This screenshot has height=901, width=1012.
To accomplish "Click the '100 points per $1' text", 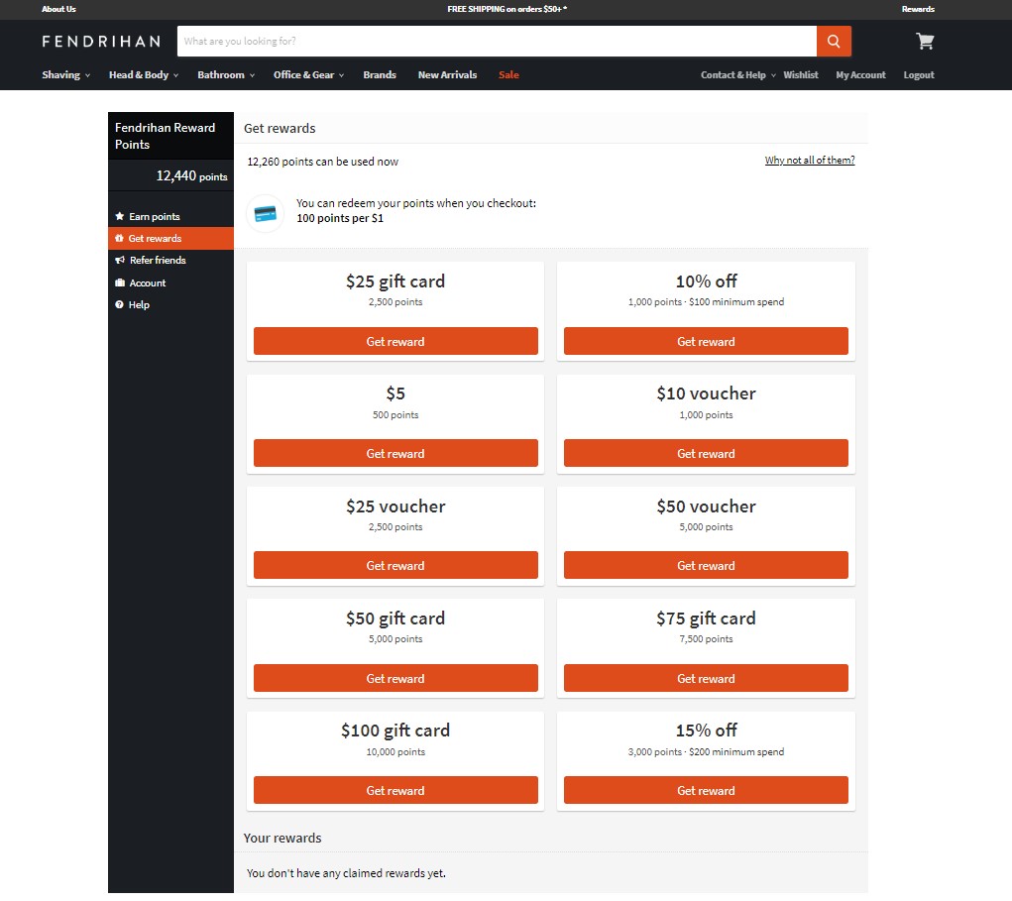I will pos(340,218).
